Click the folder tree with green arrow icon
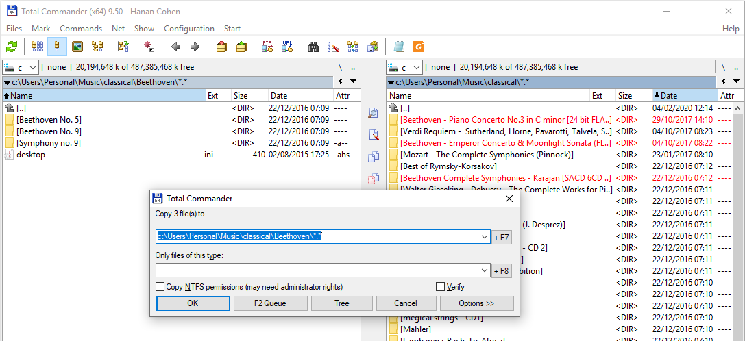Screen dimensions: 745x341 pyautogui.click(x=123, y=47)
